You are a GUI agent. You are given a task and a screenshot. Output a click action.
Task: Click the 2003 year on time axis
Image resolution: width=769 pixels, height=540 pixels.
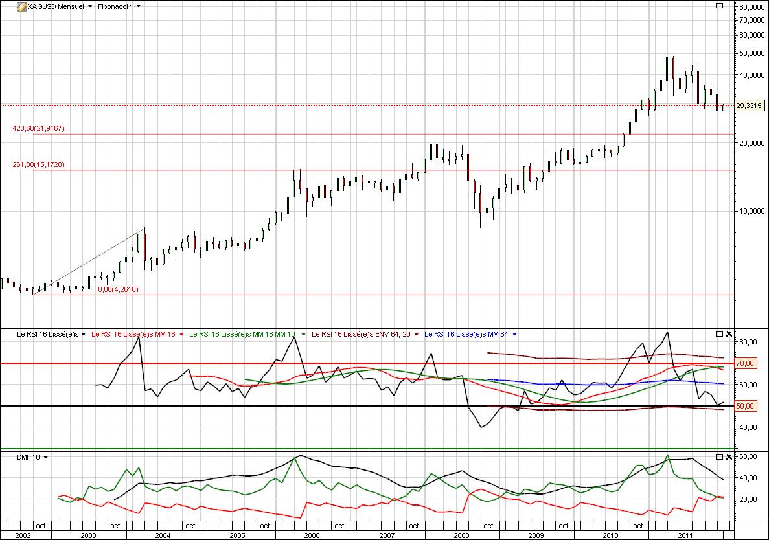[88, 535]
